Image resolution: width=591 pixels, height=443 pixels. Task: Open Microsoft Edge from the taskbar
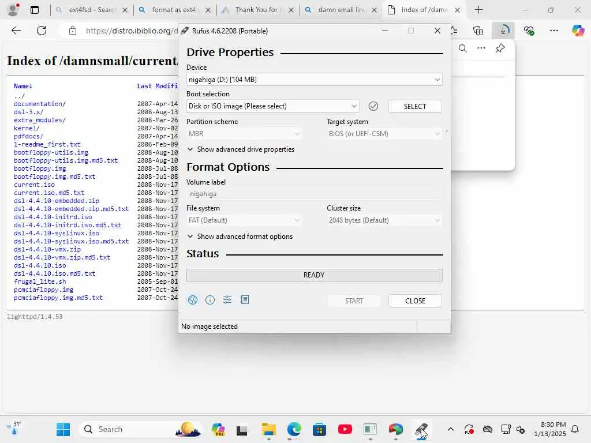[x=294, y=429]
